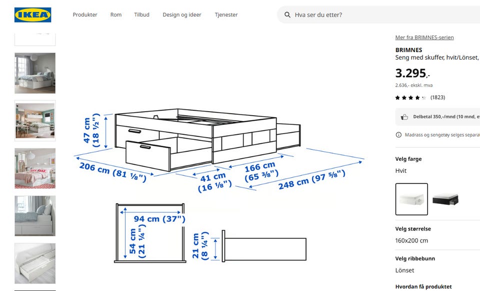Focus the 'Hva ser du etter?' search field
Image resolution: width=480 pixels, height=291 pixels.
point(380,15)
